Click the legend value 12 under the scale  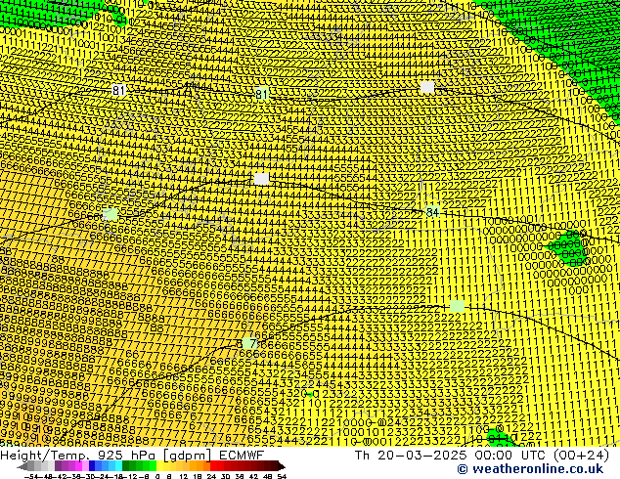pos(184,476)
